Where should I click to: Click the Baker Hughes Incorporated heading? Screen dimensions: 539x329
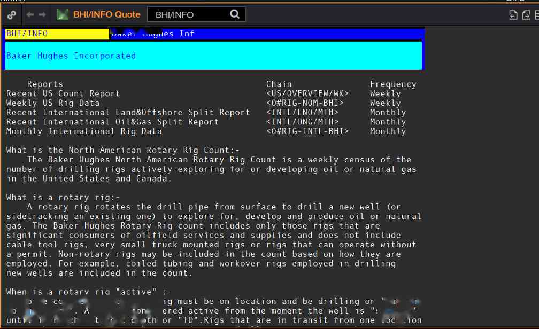tap(71, 56)
